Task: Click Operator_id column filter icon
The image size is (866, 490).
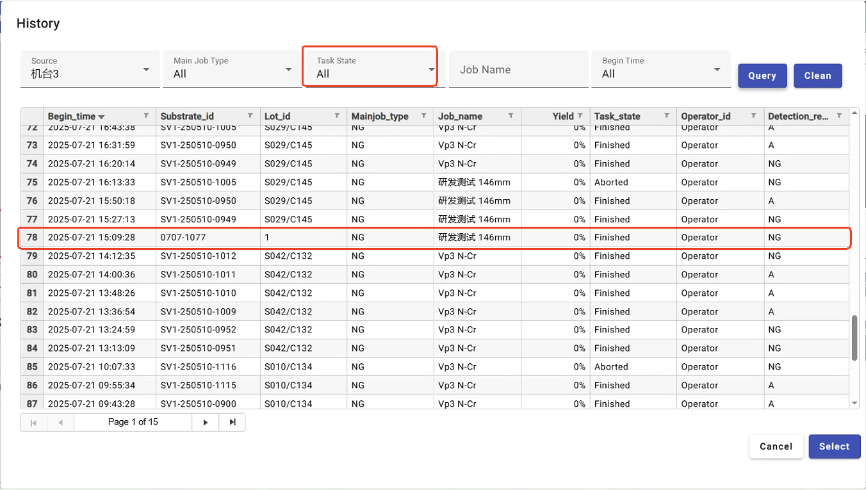Action: pos(753,116)
